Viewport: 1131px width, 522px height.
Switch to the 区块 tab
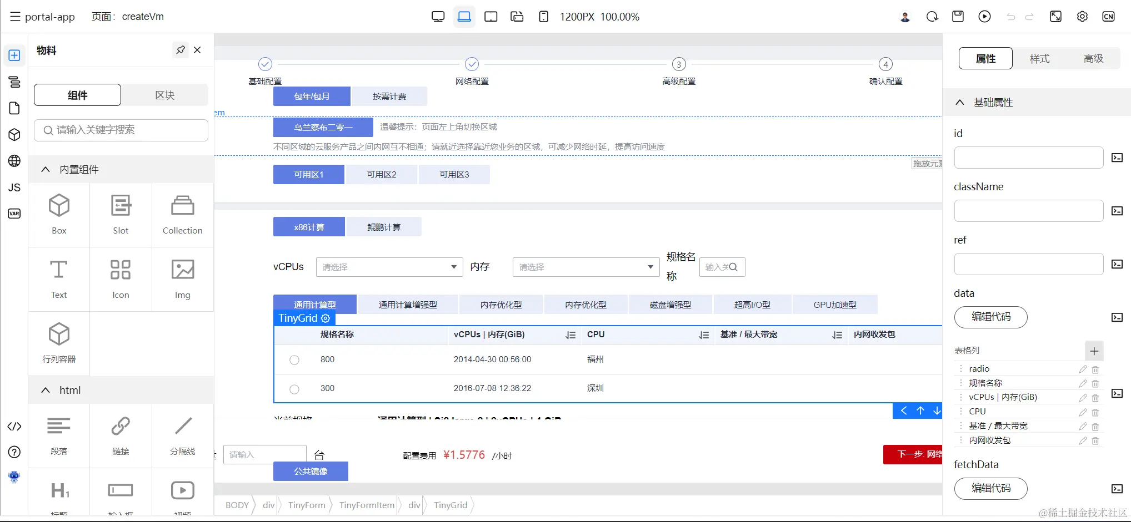click(164, 95)
